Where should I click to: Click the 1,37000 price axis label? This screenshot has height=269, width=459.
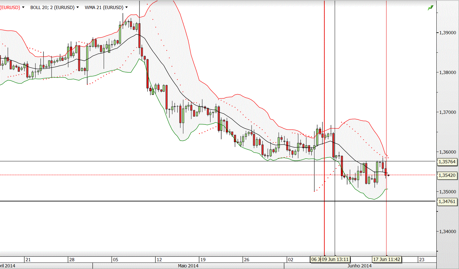447,112
